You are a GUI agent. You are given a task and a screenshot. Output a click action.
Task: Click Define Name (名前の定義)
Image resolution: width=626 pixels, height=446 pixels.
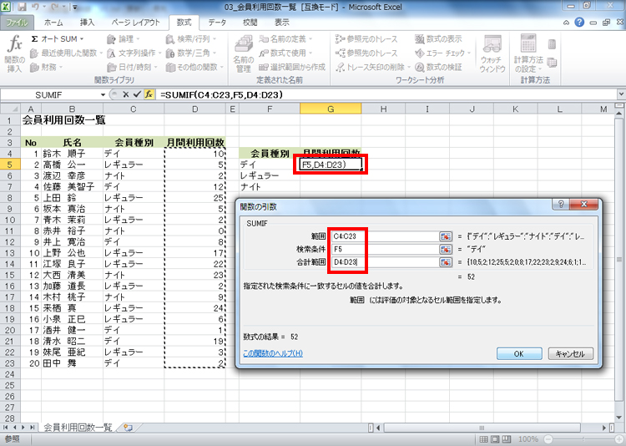(285, 38)
